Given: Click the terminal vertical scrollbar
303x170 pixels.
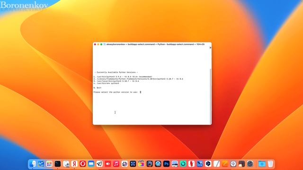Looking at the screenshot, I should (210, 96).
